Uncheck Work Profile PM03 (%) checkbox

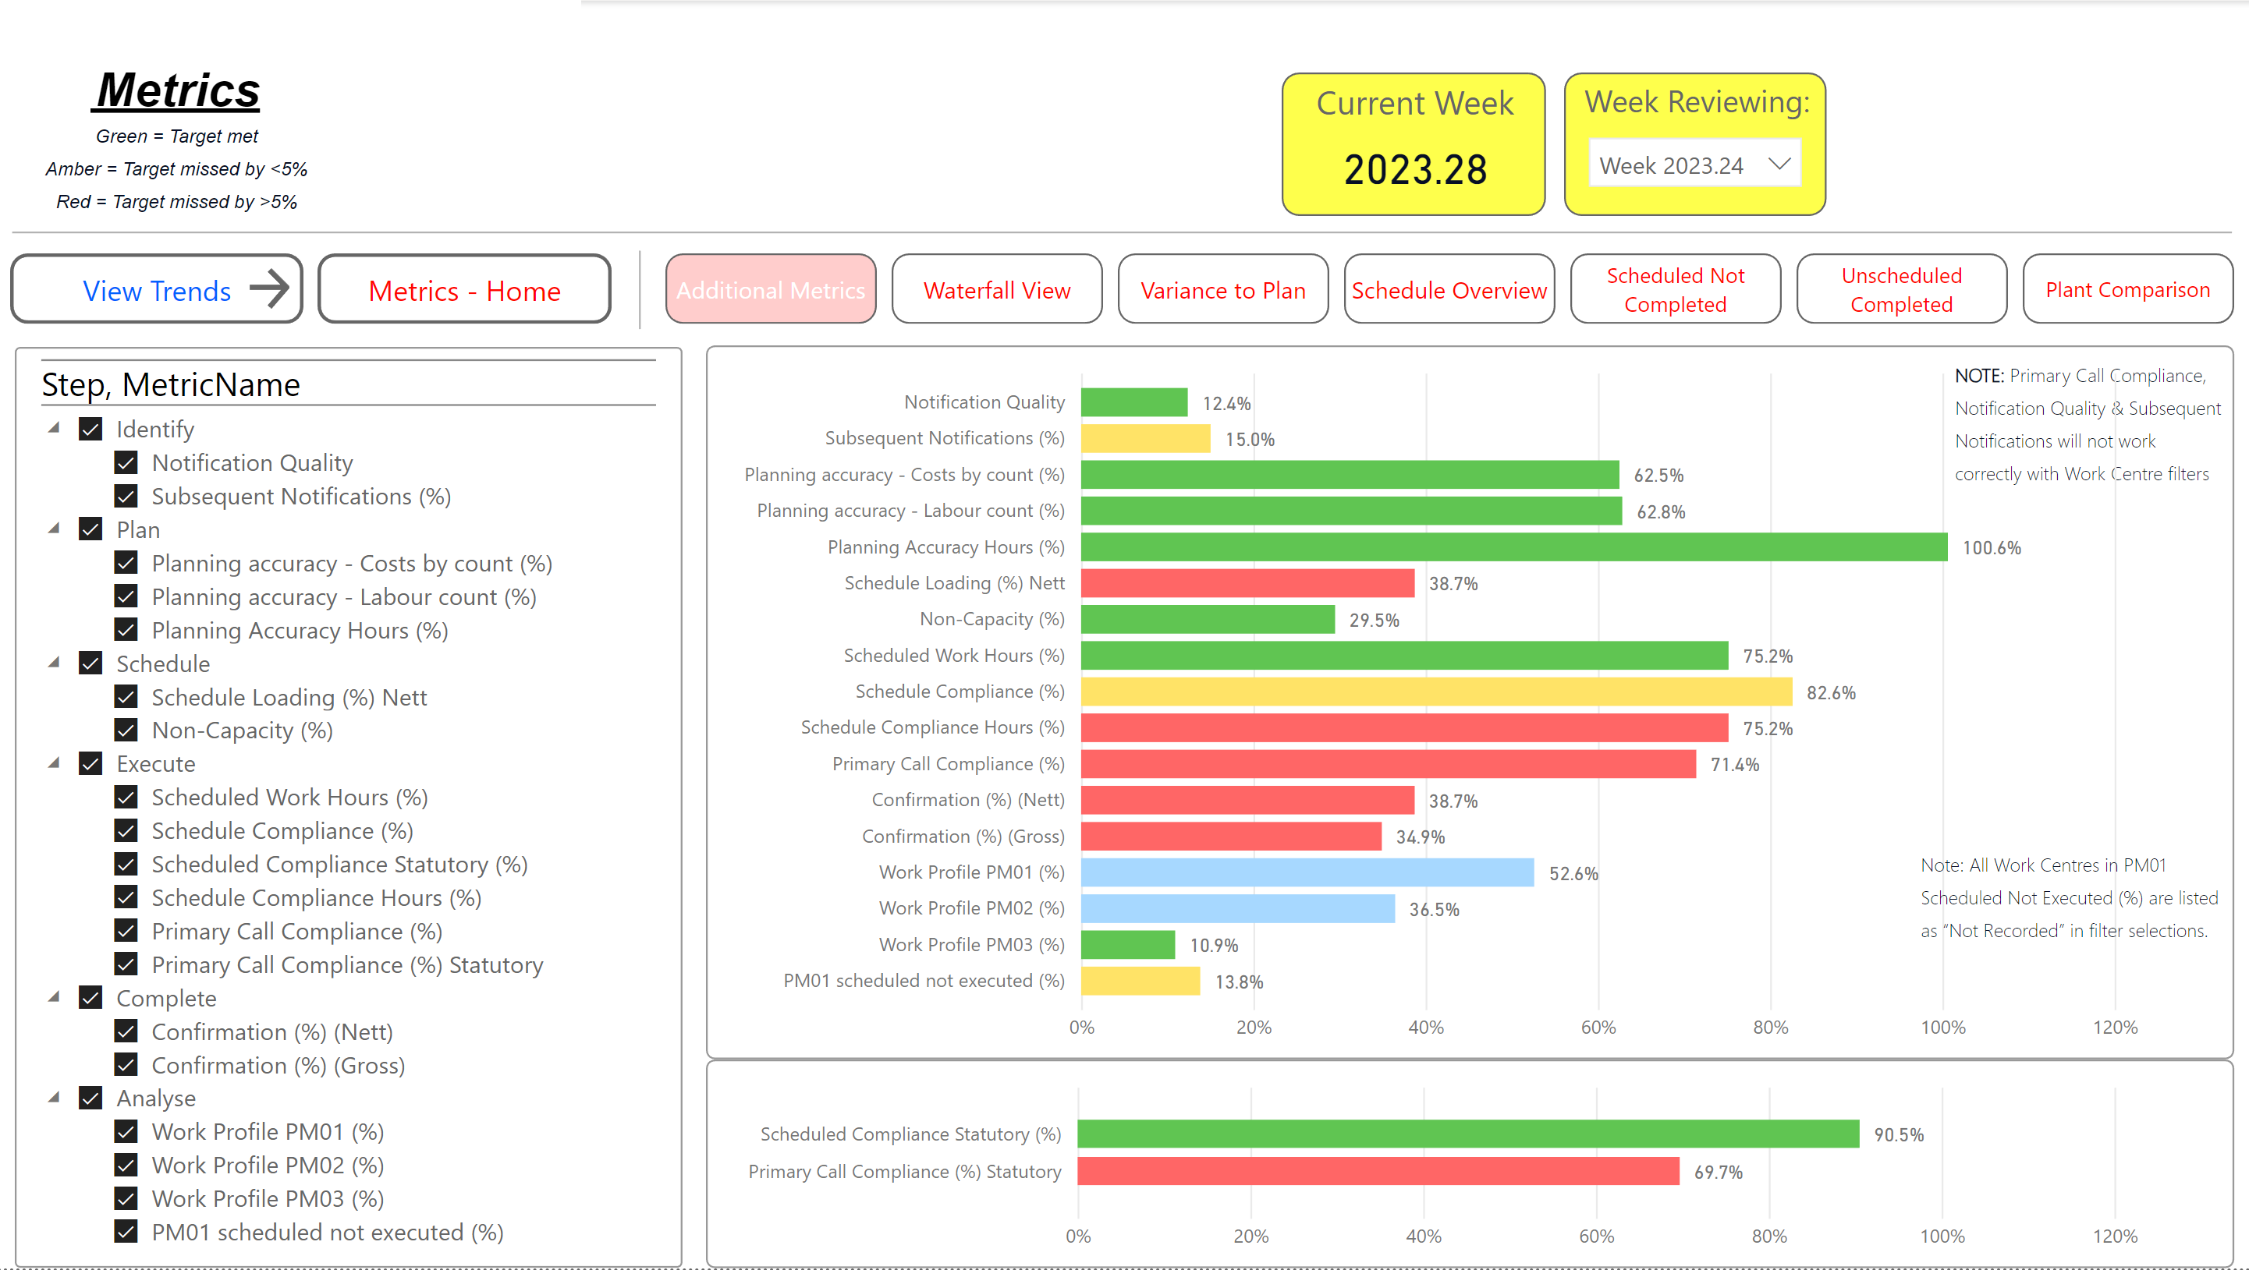click(126, 1197)
